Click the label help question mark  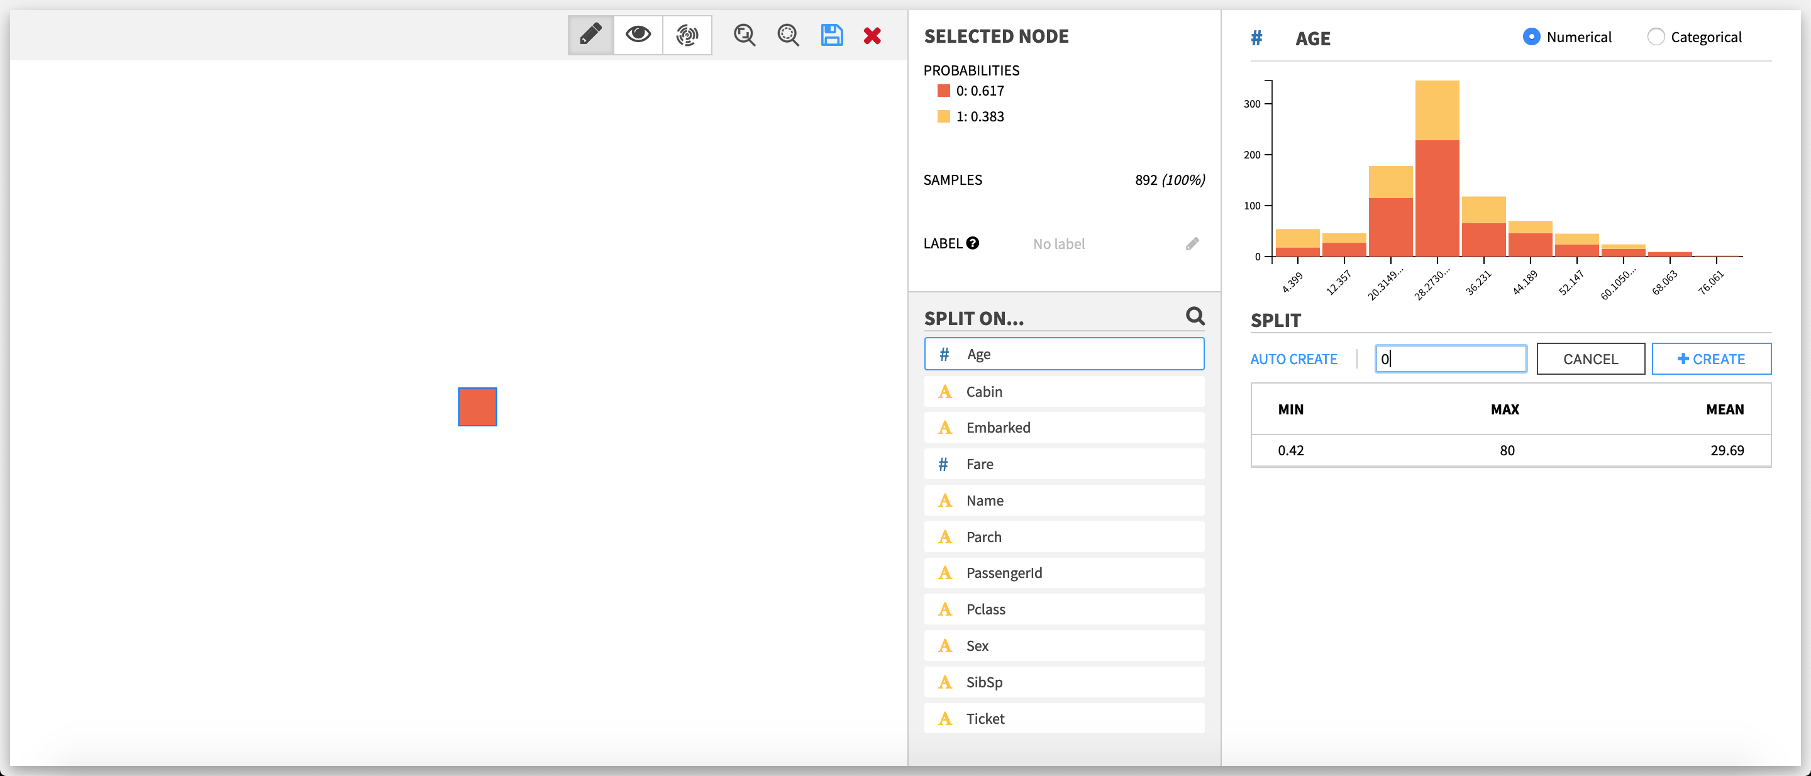(972, 243)
